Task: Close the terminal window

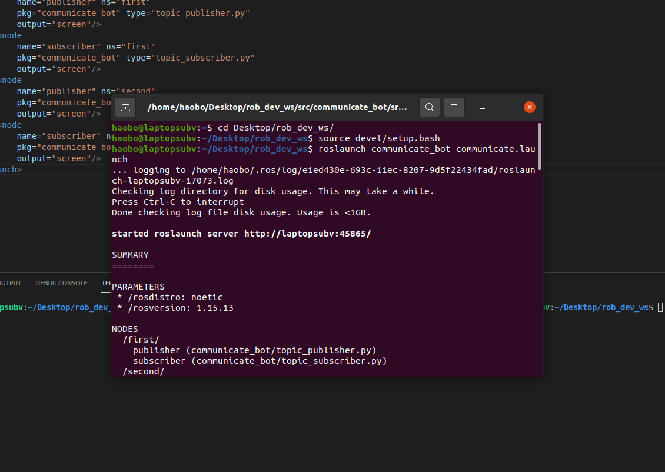Action: coord(529,107)
